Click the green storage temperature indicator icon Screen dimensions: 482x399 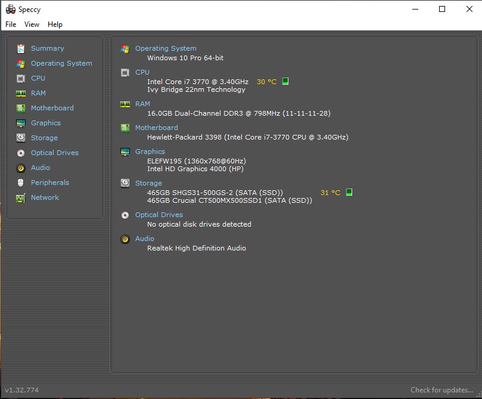tap(349, 193)
